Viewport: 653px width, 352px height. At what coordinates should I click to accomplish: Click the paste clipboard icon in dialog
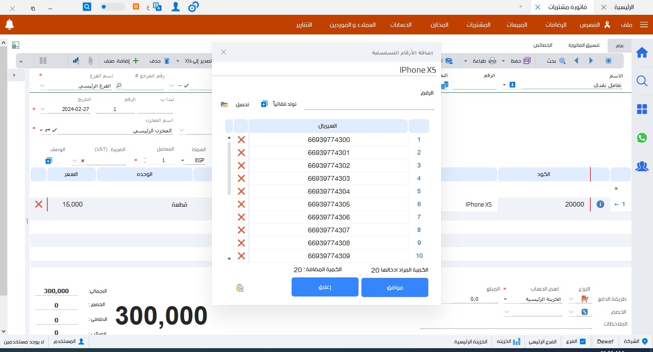240,288
